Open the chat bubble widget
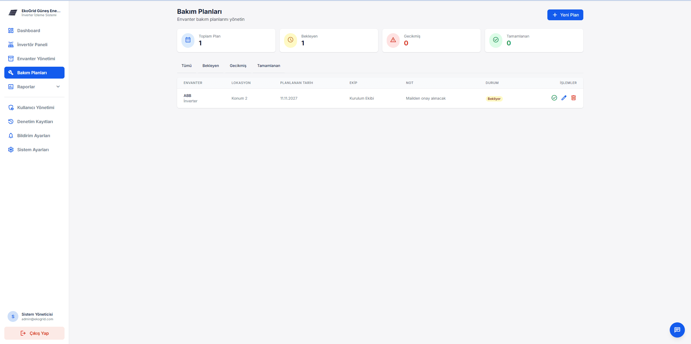 677,330
